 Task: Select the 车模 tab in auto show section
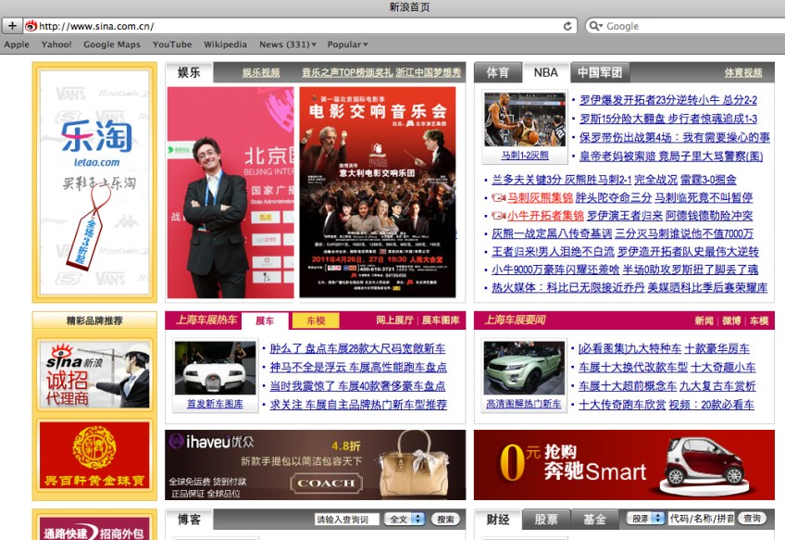(316, 320)
